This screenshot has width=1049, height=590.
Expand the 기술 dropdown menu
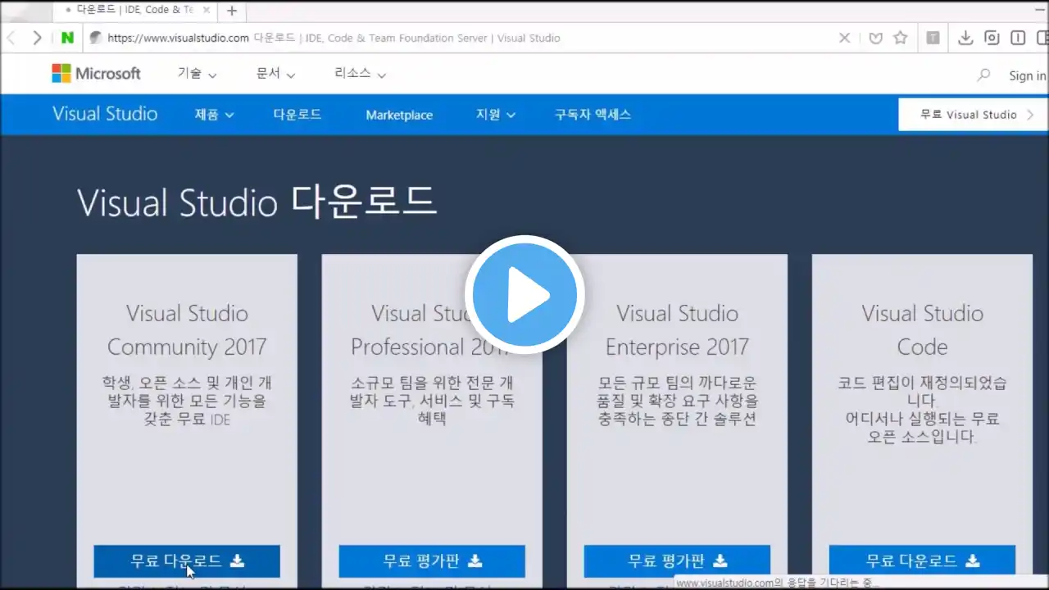point(197,74)
